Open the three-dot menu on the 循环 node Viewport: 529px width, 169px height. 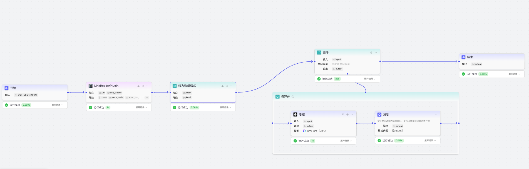pyautogui.click(x=376, y=53)
